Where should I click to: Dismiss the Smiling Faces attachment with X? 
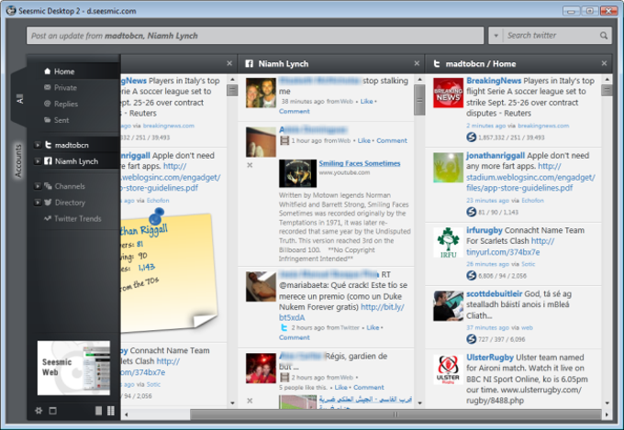click(250, 165)
